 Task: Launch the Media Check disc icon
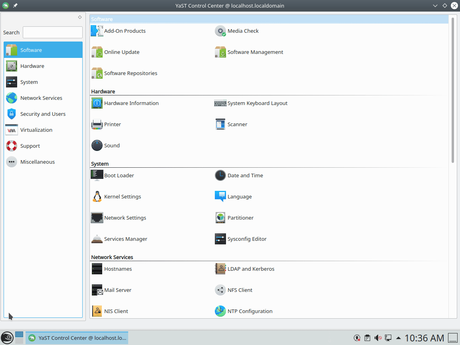(220, 31)
